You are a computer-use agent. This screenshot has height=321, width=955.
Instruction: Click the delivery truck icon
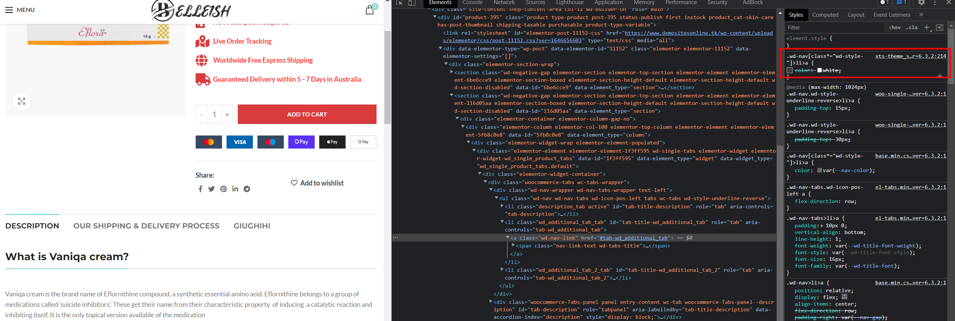[203, 79]
